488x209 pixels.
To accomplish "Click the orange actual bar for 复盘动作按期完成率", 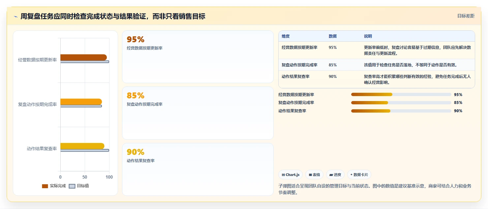I will tap(81, 102).
